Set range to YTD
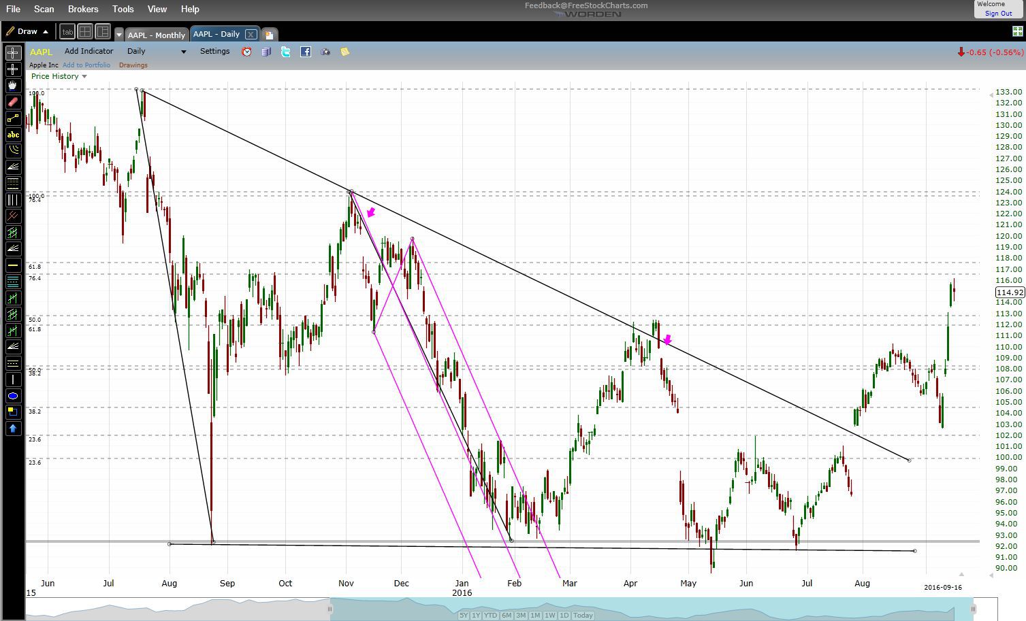The image size is (1026, 621). click(x=490, y=615)
